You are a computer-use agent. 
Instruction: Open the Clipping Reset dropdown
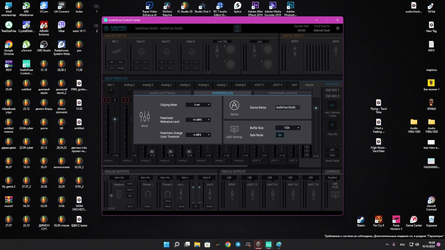198,105
